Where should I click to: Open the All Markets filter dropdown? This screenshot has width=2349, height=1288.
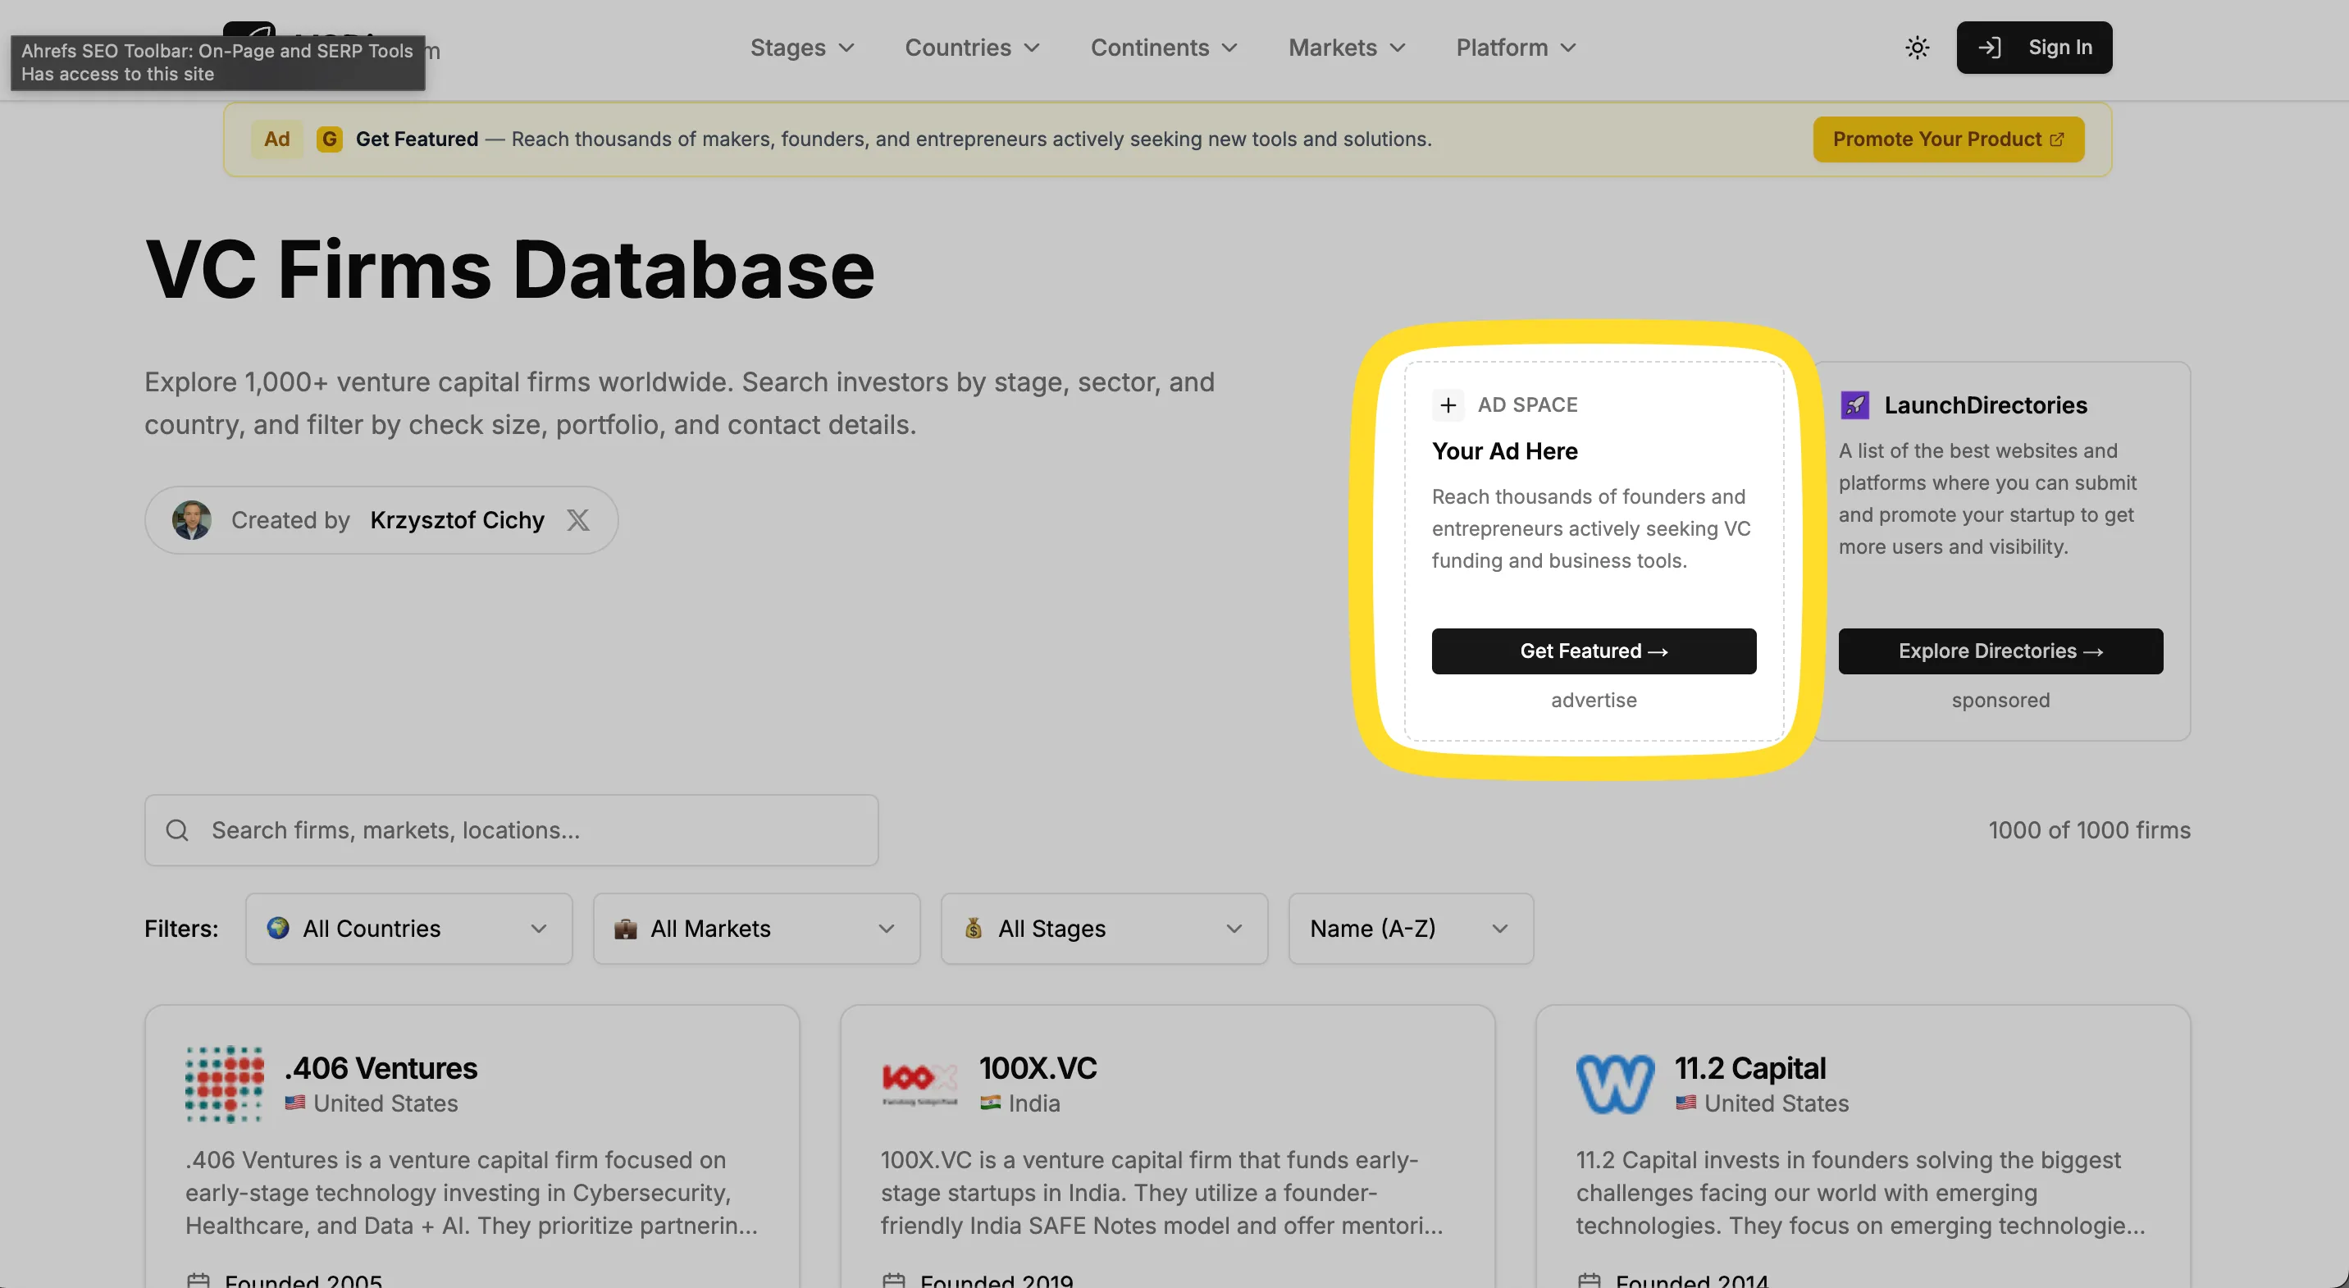click(x=756, y=929)
